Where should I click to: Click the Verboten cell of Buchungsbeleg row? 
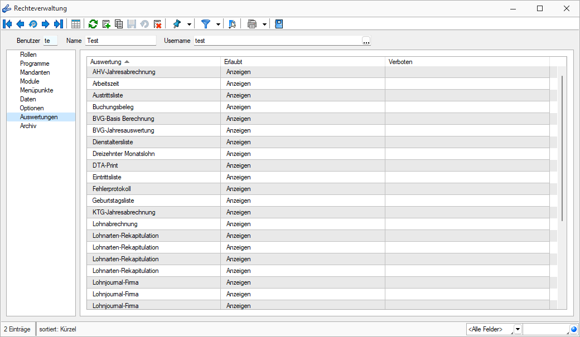tap(467, 107)
